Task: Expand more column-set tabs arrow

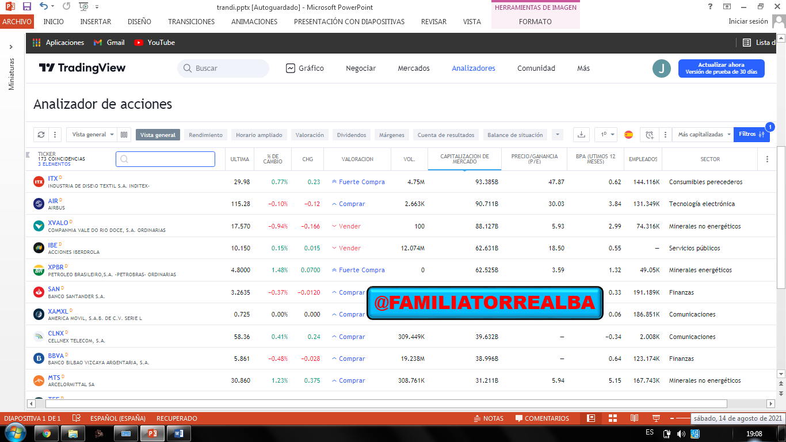Action: coord(557,135)
